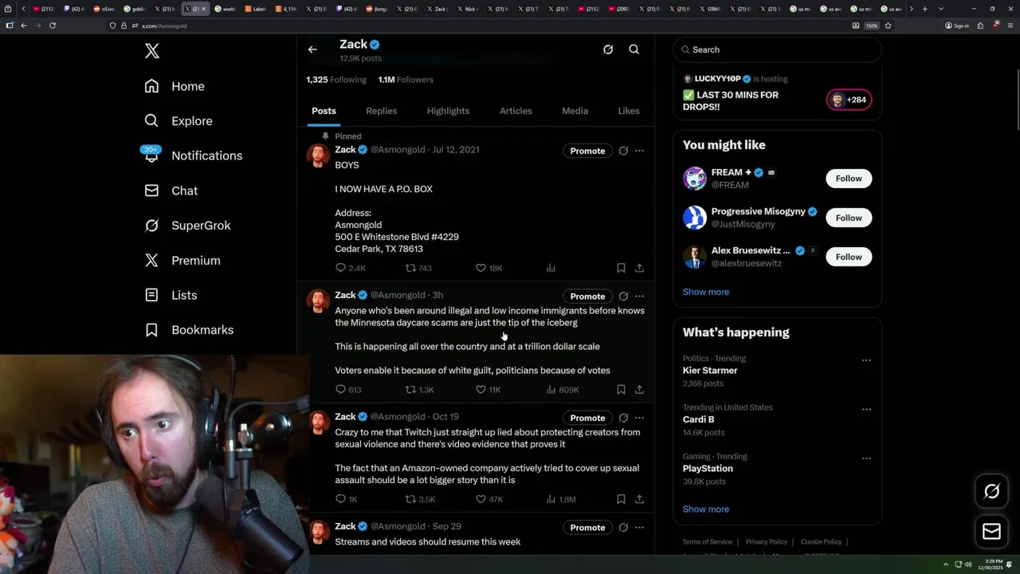Follow the FREAM account
1020x574 pixels.
click(x=849, y=179)
